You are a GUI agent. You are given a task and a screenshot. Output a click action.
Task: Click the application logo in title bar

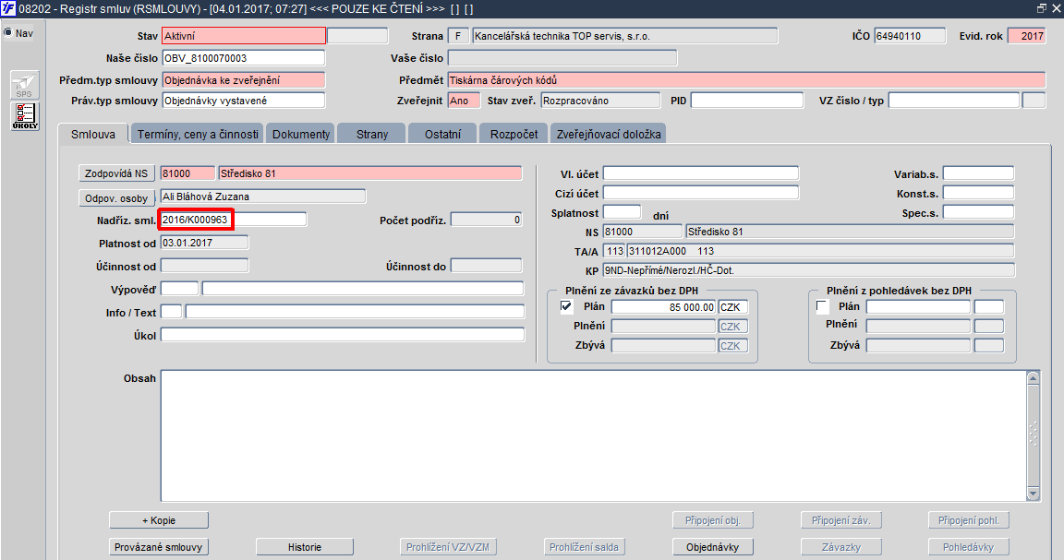8,8
